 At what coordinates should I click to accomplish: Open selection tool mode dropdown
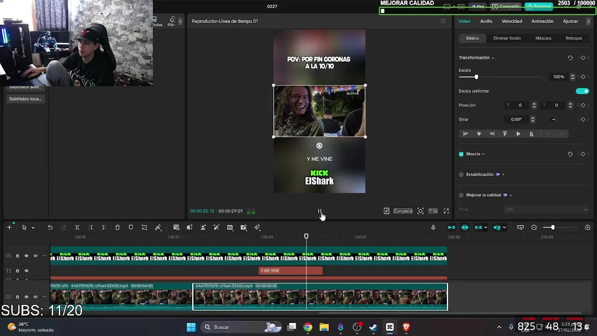point(33,228)
